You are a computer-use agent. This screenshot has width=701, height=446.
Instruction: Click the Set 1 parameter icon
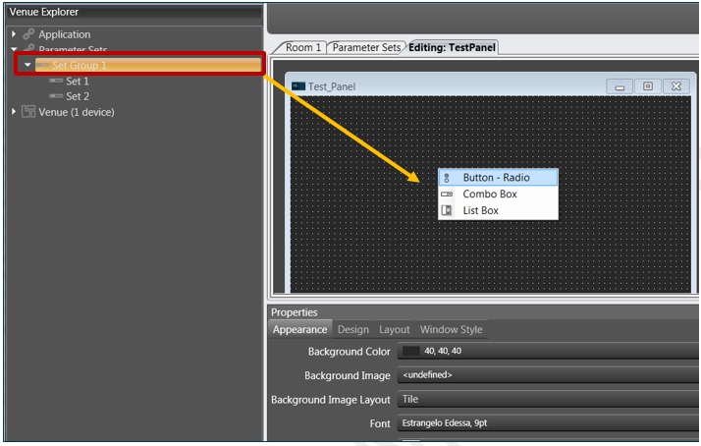(56, 81)
